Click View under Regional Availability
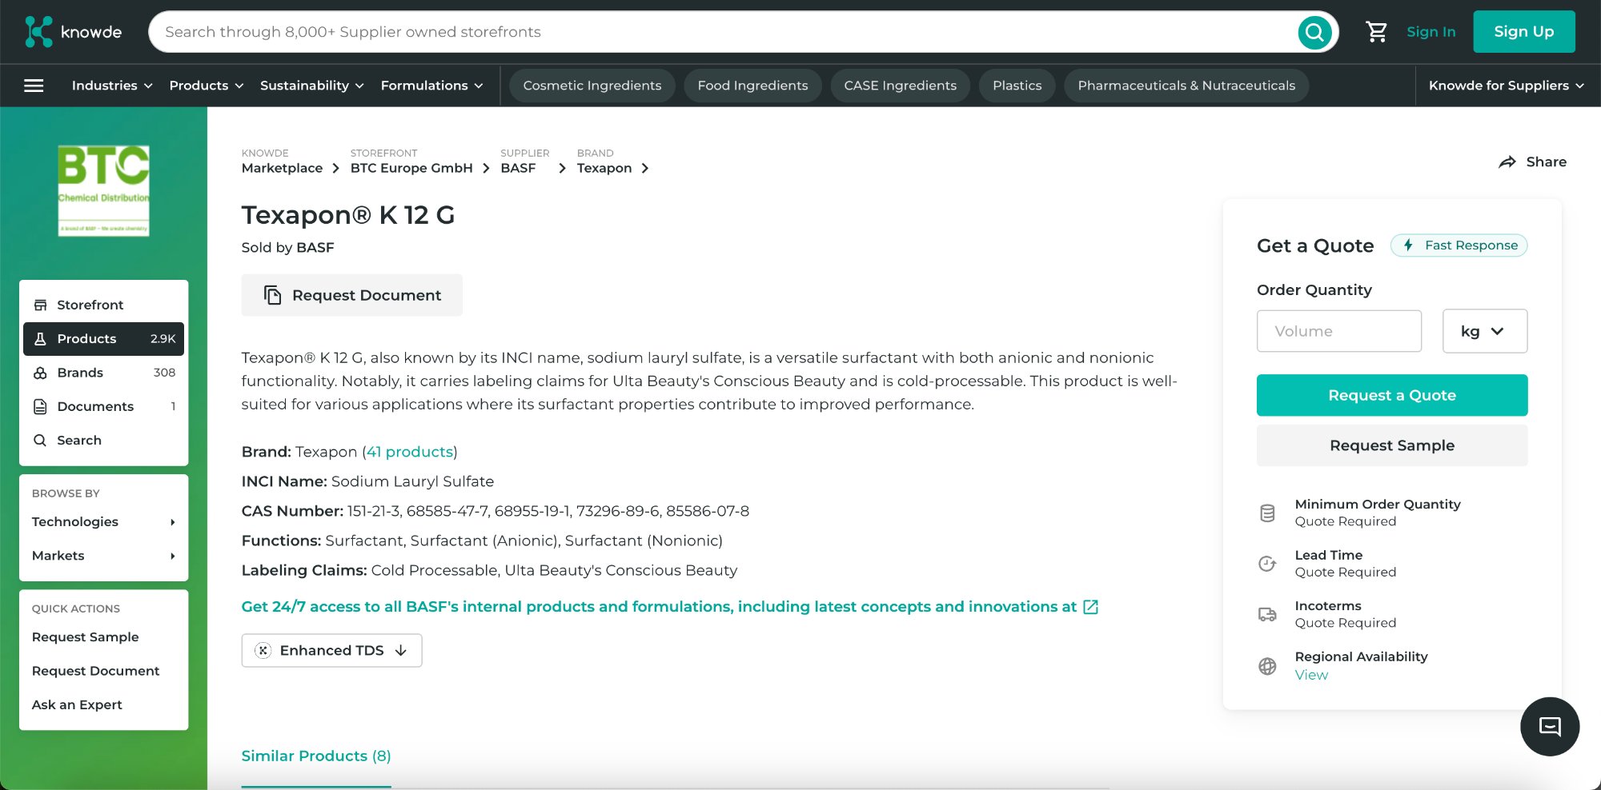This screenshot has height=790, width=1601. (x=1310, y=674)
